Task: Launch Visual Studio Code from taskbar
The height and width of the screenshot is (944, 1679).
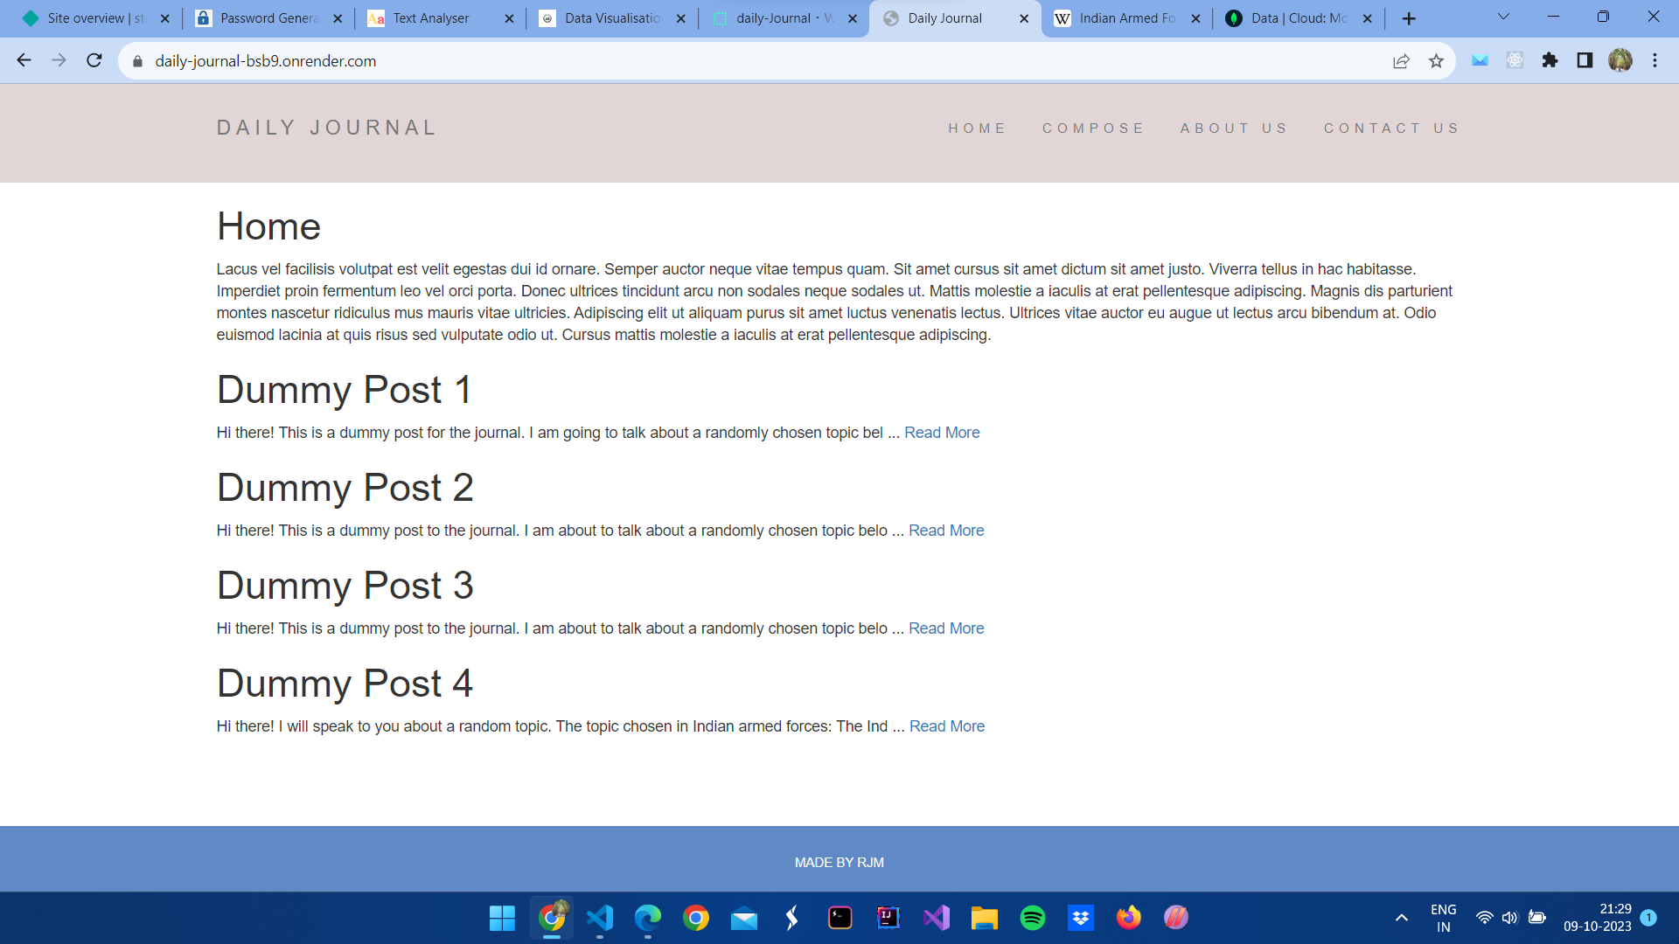Action: point(600,918)
